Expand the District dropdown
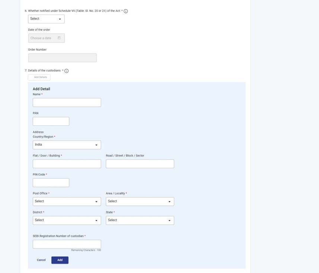319x273 pixels. [x=67, y=220]
